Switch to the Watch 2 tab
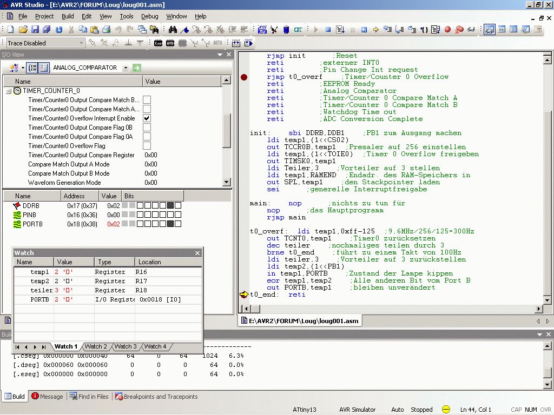The height and width of the screenshot is (415, 554). click(96, 346)
